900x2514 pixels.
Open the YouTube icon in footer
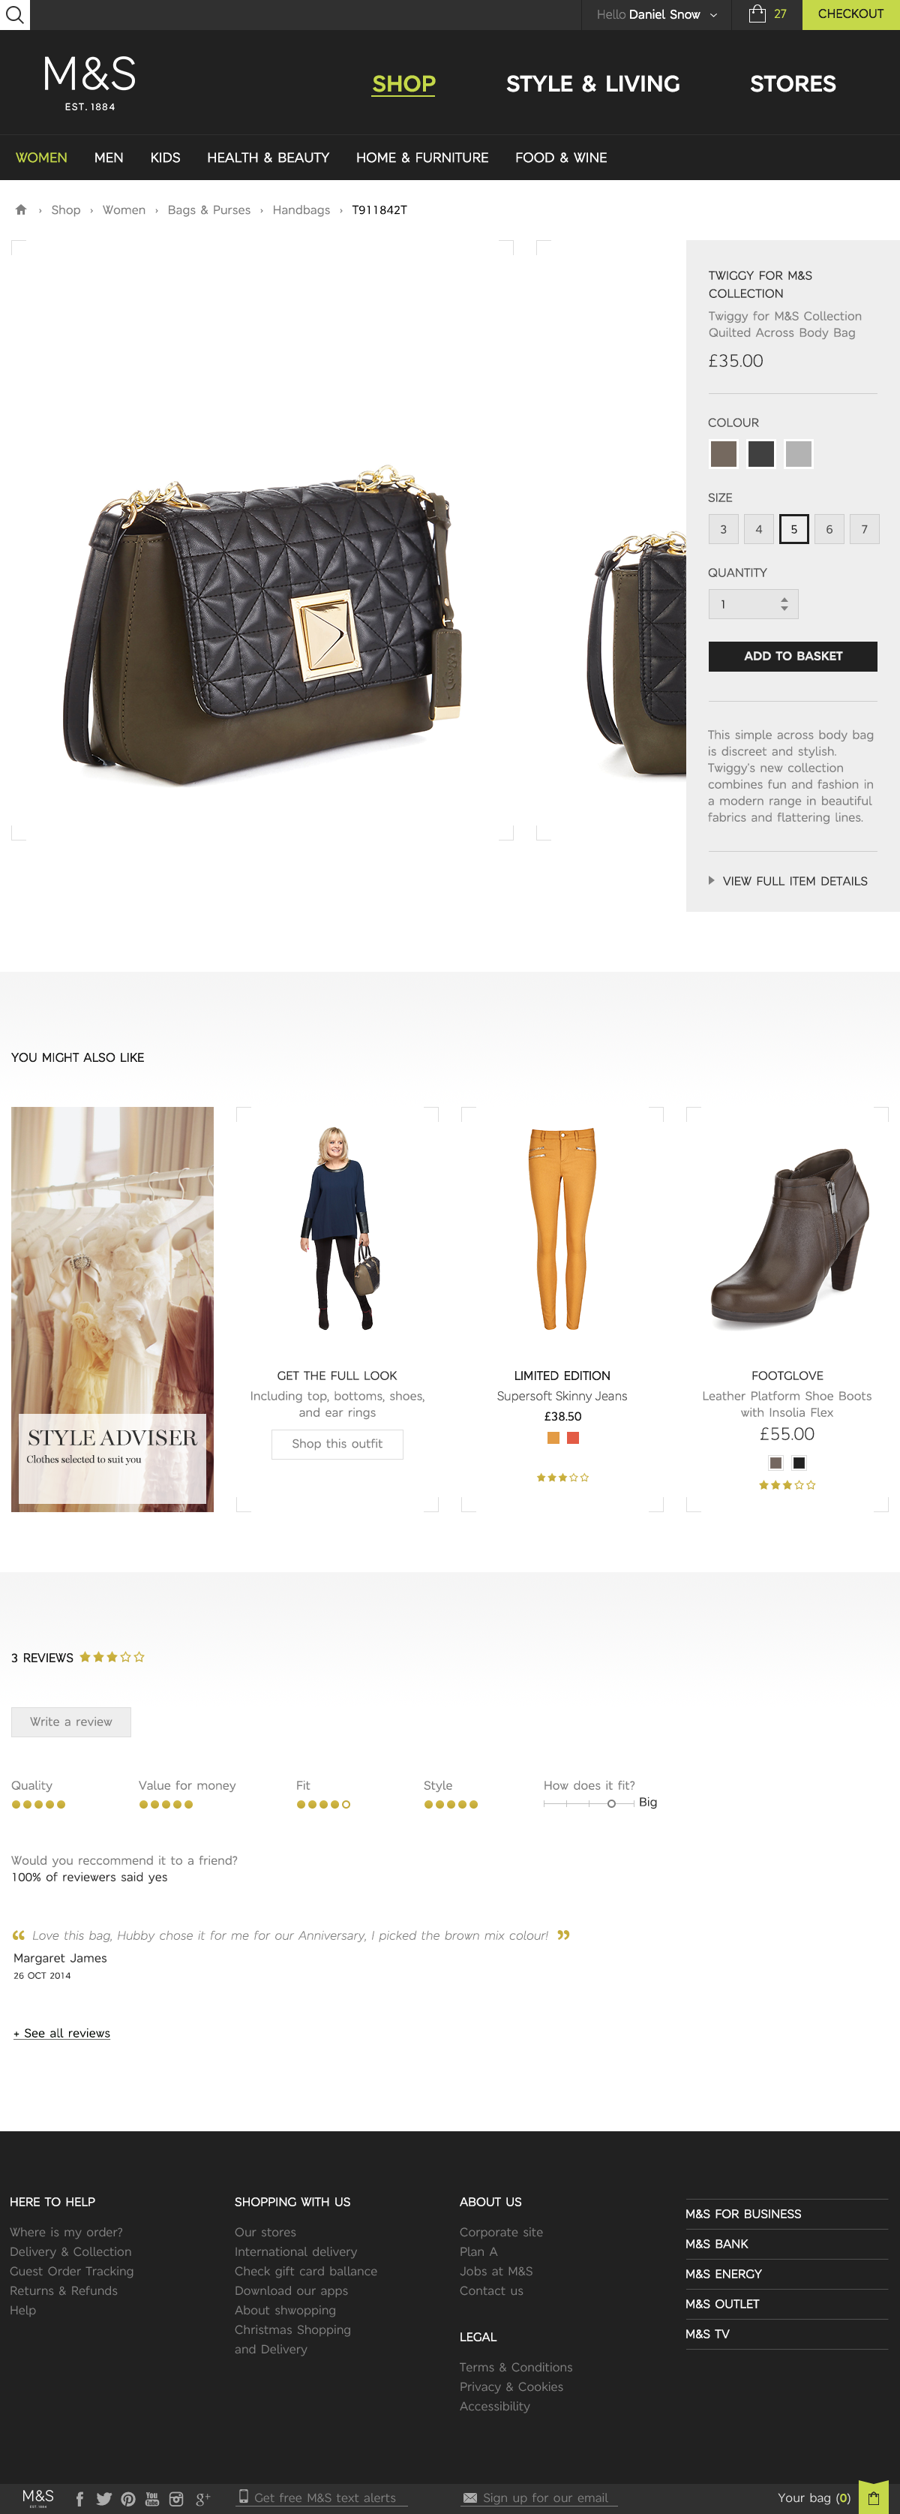[152, 2498]
